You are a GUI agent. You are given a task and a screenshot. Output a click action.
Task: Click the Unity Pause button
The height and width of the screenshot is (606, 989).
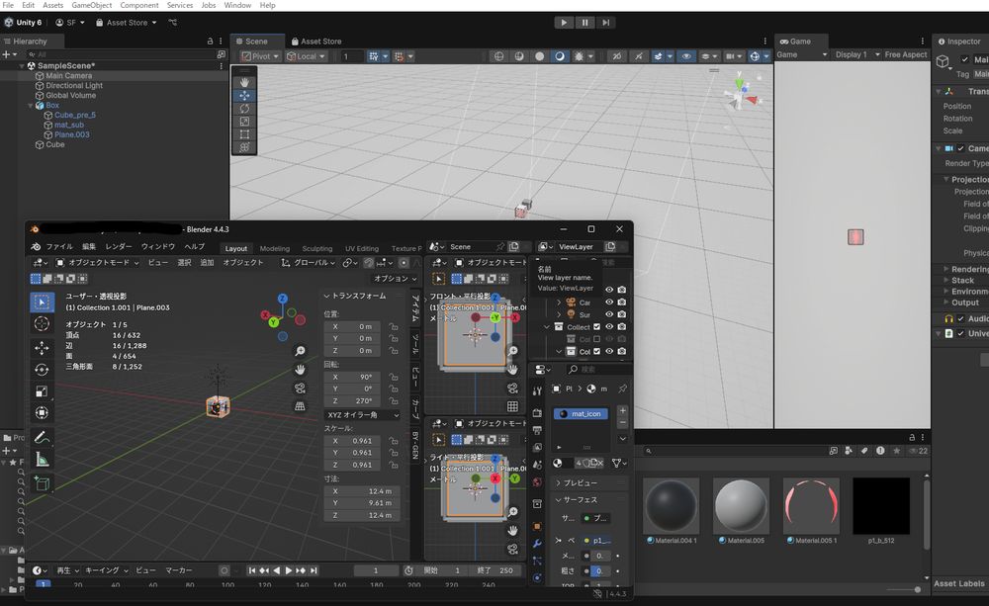585,22
